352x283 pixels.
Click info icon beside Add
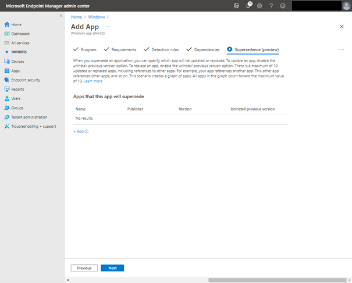point(87,132)
